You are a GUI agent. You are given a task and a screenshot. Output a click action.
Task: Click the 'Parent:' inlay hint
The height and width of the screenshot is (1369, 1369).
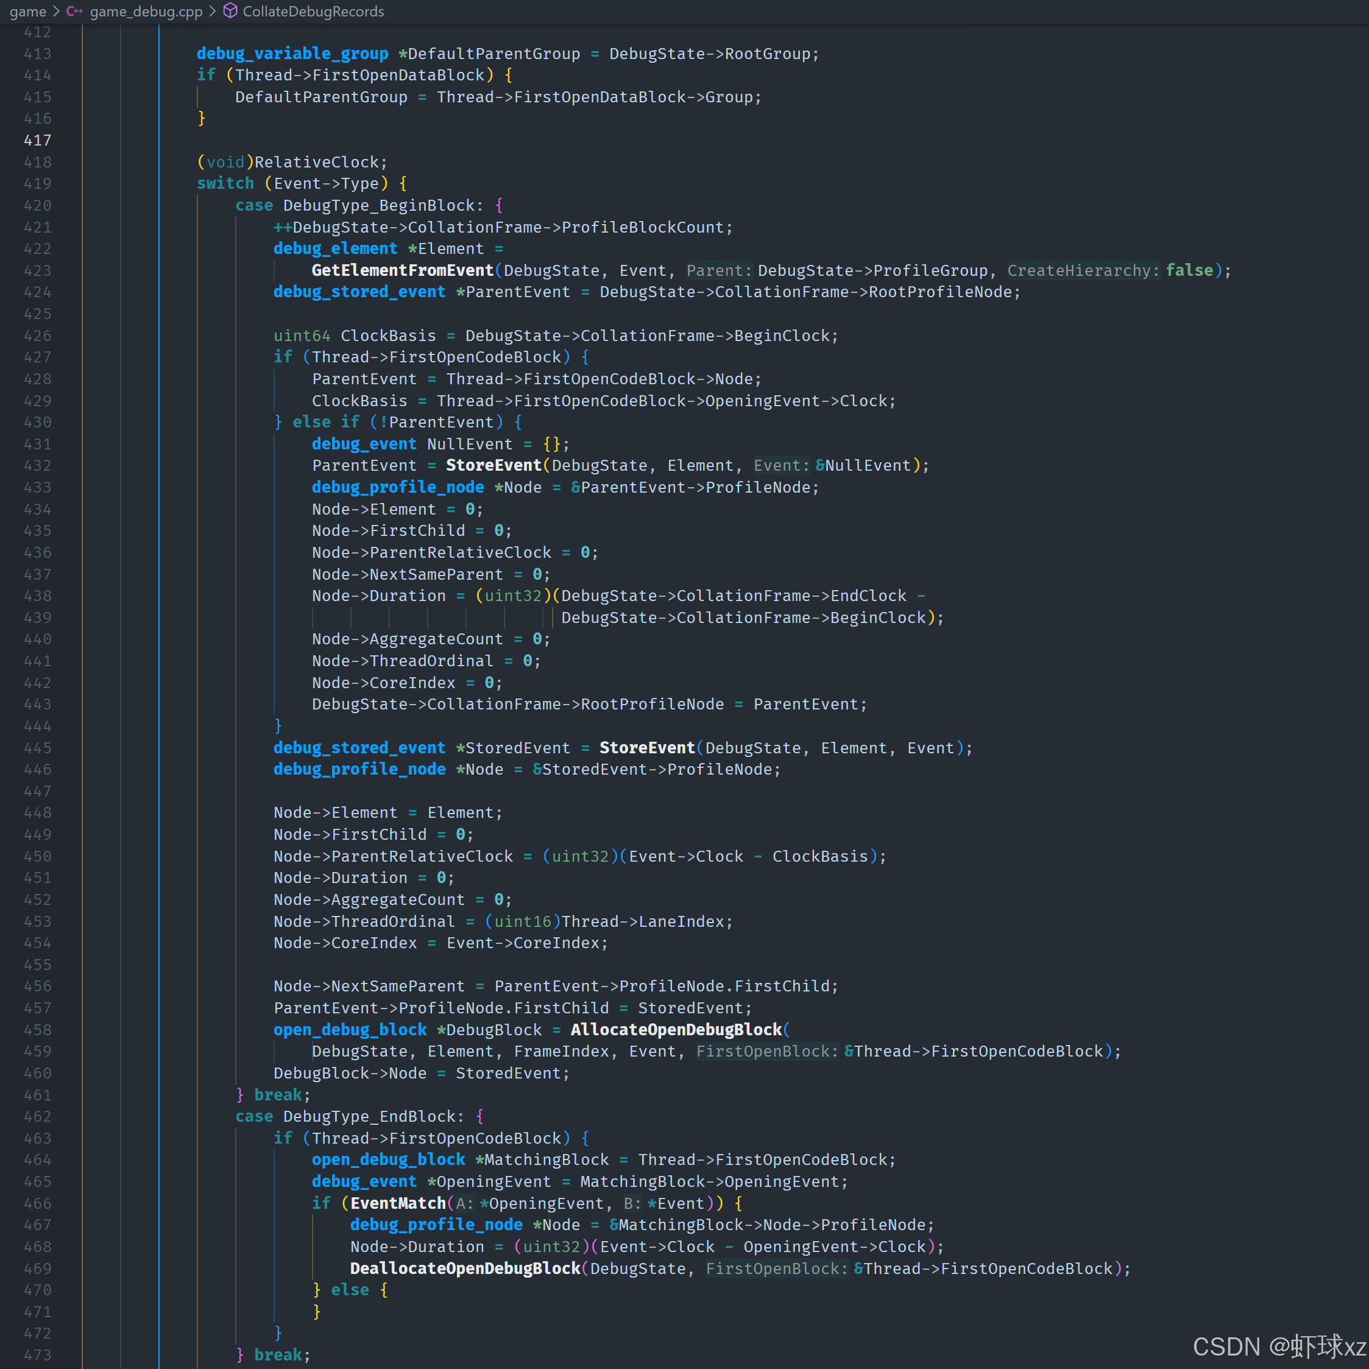(718, 270)
